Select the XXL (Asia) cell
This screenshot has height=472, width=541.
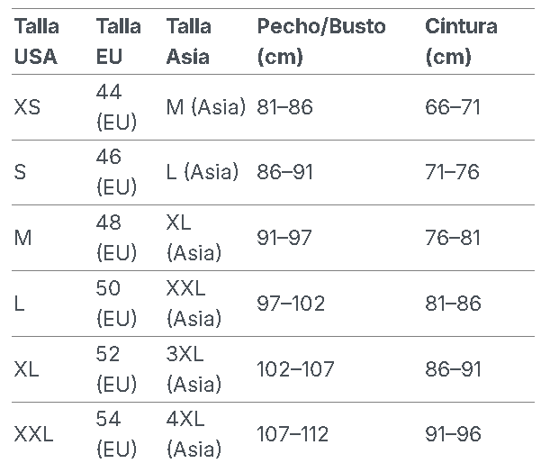click(194, 304)
